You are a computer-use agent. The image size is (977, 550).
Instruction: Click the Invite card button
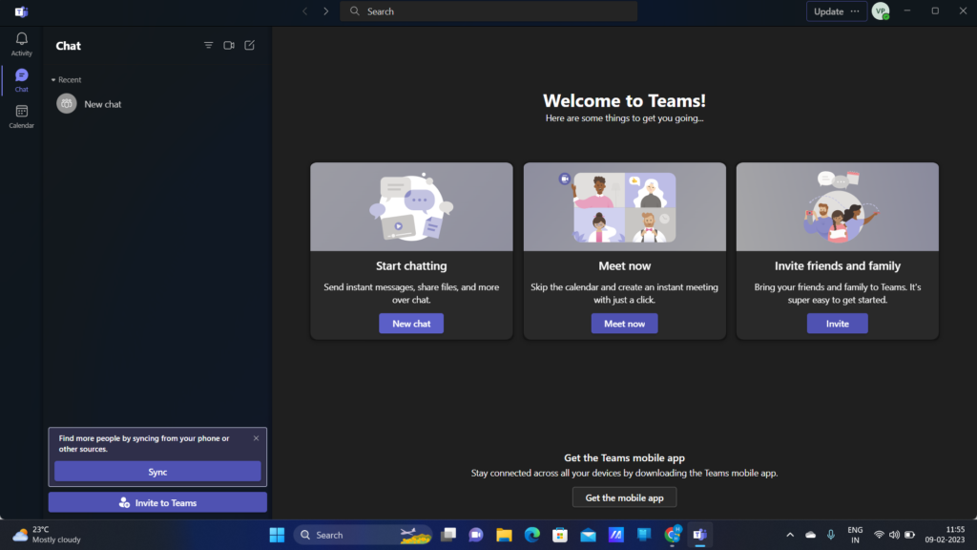(x=838, y=324)
